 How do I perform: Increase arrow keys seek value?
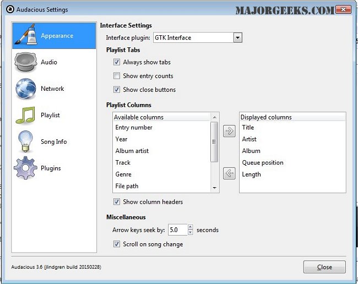[x=191, y=227]
